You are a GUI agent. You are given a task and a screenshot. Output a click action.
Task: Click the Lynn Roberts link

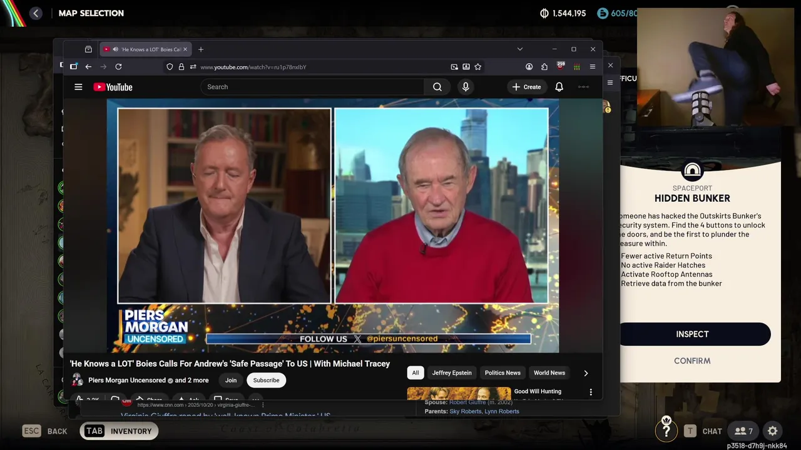tap(501, 411)
